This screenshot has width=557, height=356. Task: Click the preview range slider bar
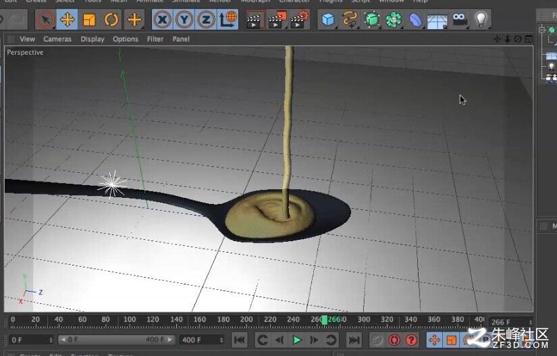(x=117, y=340)
